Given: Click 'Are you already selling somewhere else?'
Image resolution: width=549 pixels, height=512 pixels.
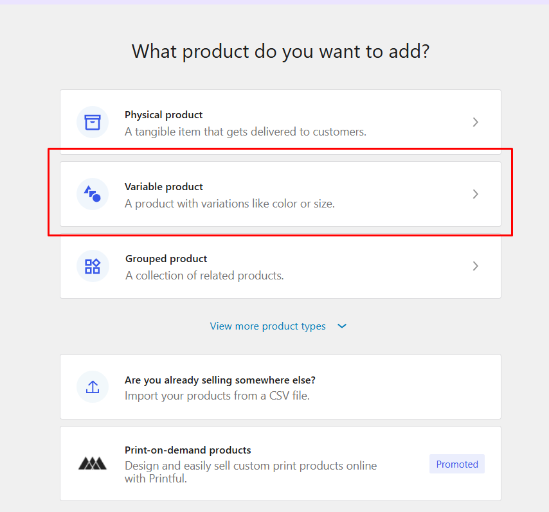Looking at the screenshot, I should 220,380.
